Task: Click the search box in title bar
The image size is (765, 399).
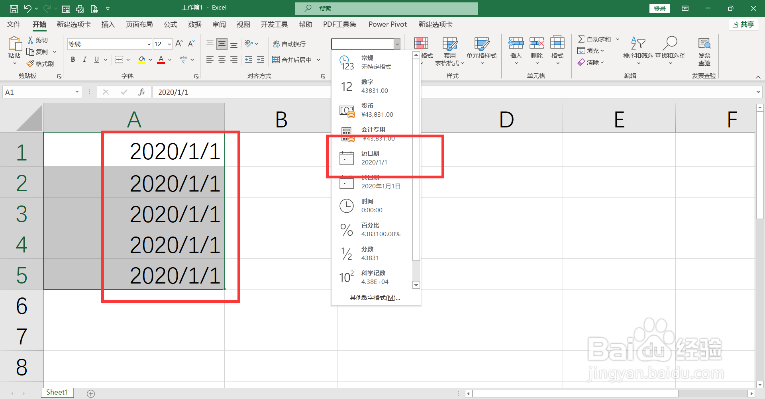Action: [386, 8]
